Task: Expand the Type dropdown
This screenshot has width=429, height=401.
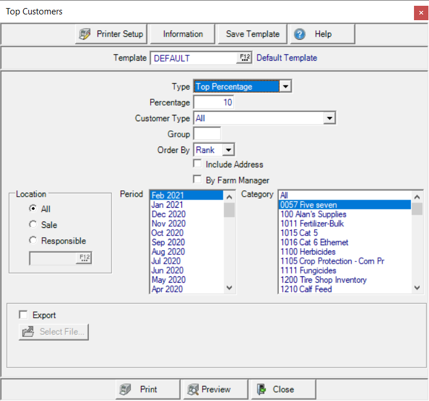Action: coord(285,87)
